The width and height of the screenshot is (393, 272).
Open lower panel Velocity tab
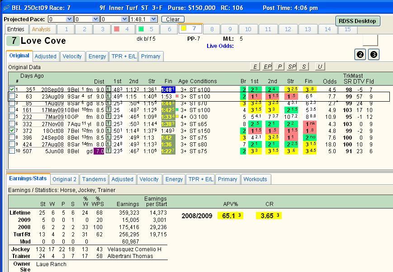coord(149,179)
